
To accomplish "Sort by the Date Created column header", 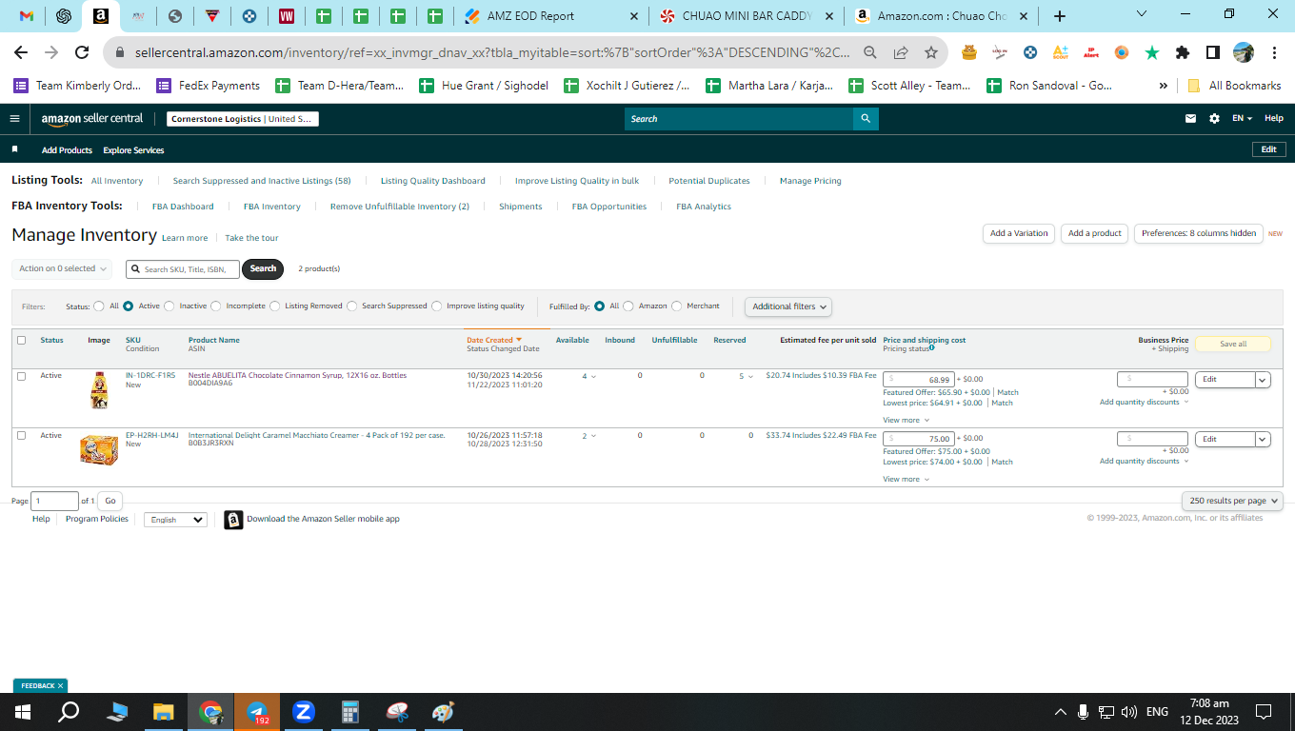I will [x=494, y=340].
